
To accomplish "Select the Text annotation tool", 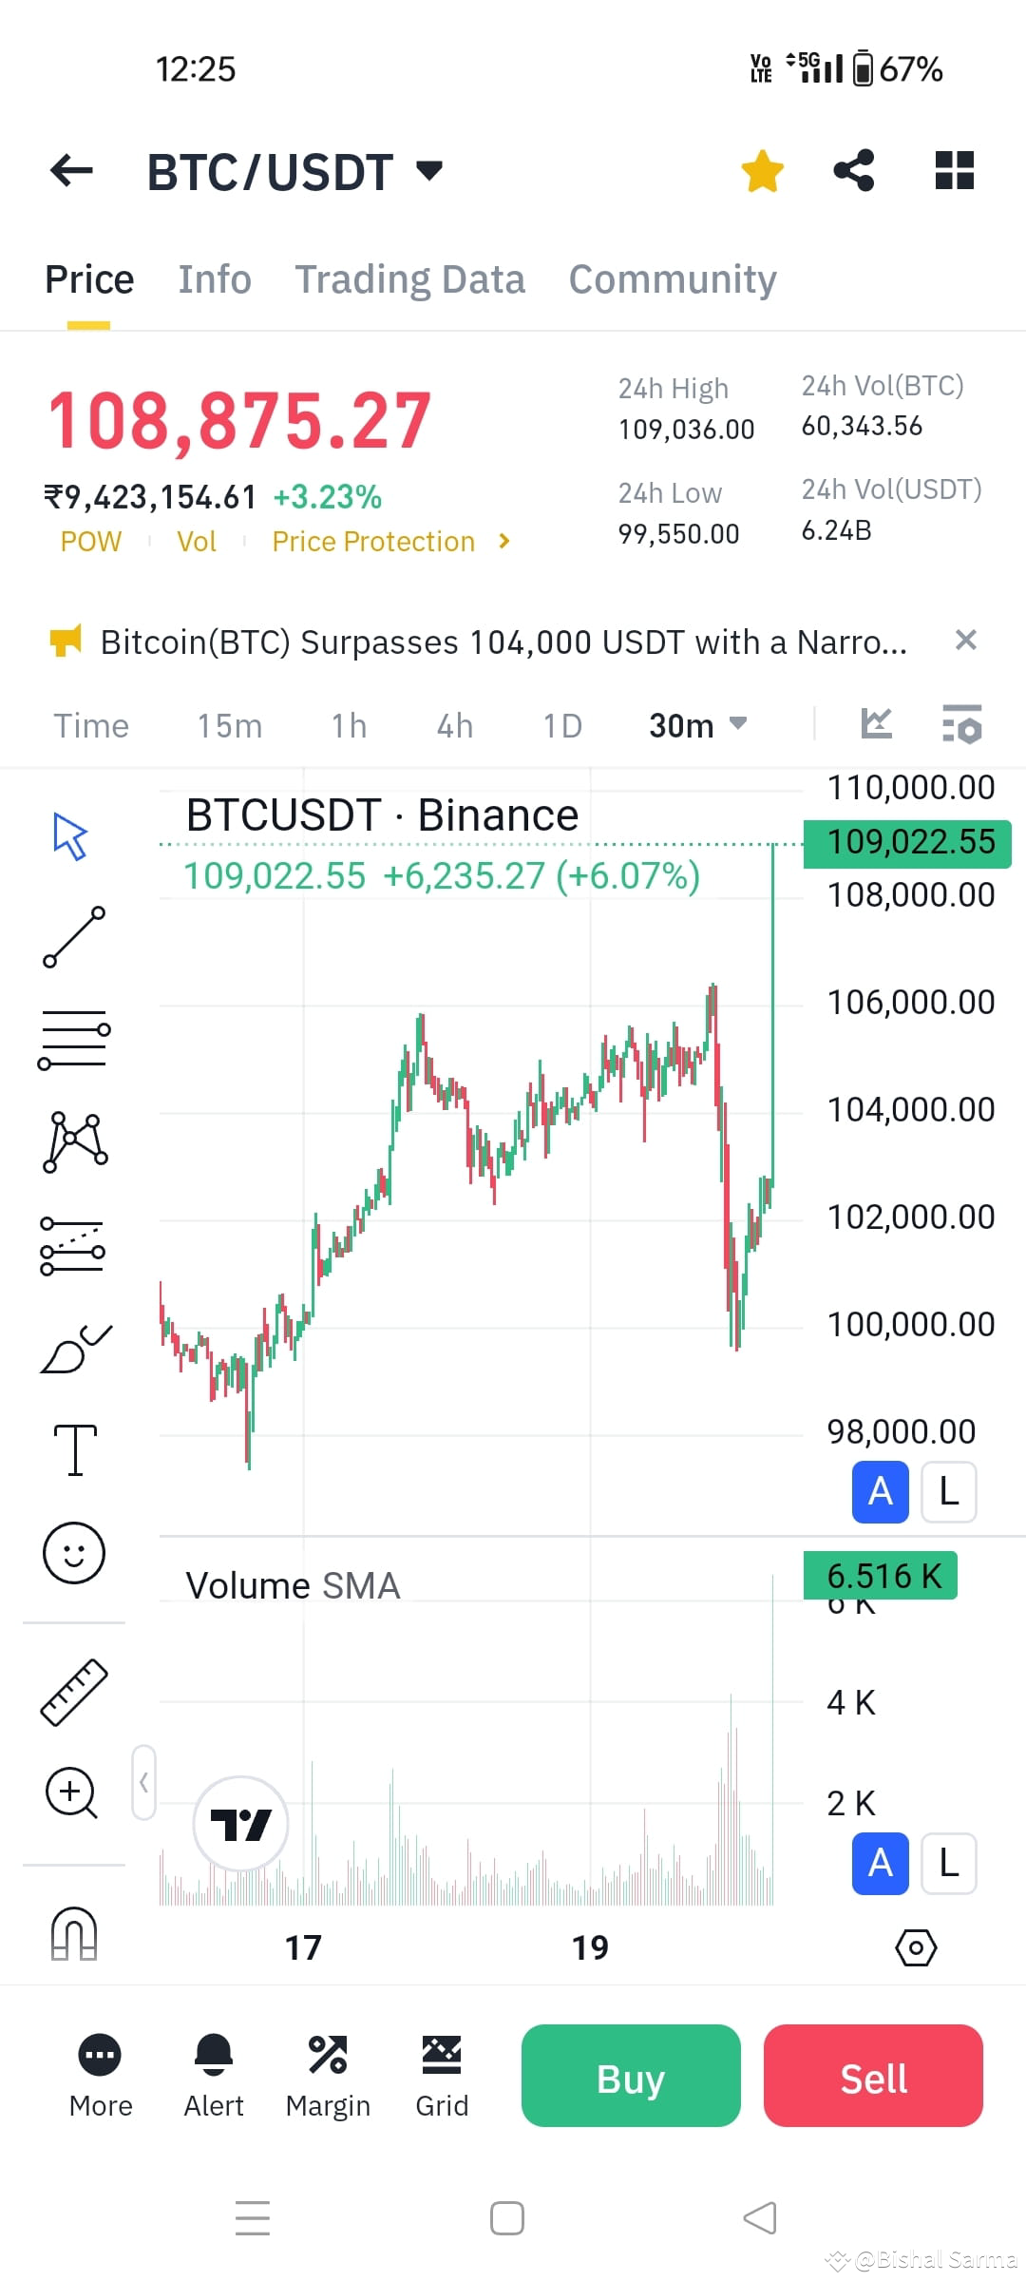I will (x=75, y=1450).
